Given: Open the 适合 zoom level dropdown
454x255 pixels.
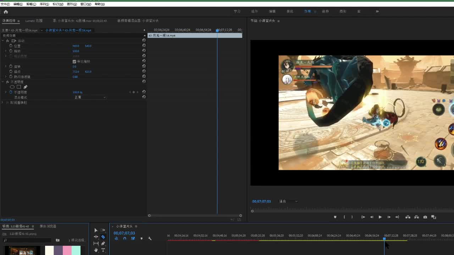Looking at the screenshot, I should 288,201.
